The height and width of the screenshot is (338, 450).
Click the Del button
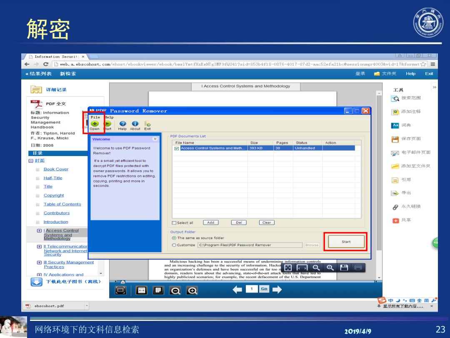coord(239,222)
